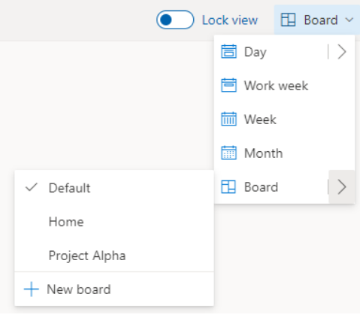Select the Day calendar icon

[x=228, y=52]
